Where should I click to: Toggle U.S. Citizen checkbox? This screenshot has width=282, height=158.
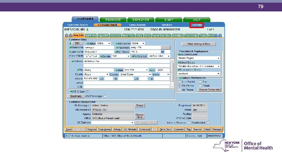click(x=88, y=91)
